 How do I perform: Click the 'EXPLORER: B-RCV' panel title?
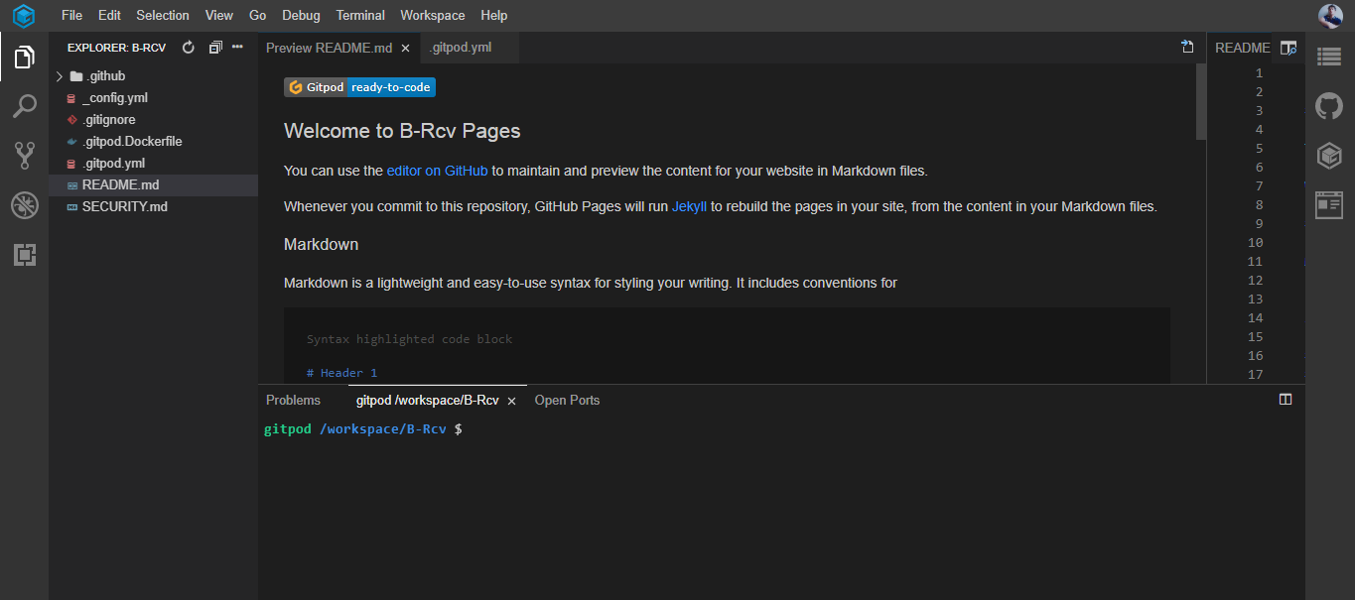[116, 48]
